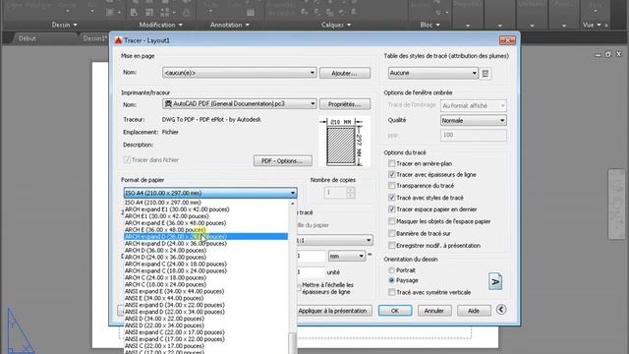Expand the Modification ribbon panel
The height and width of the screenshot is (354, 629).
coord(160,25)
